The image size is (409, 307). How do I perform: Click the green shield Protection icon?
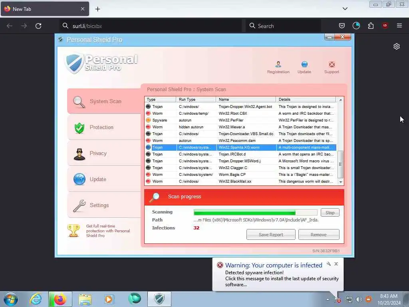[x=79, y=128]
